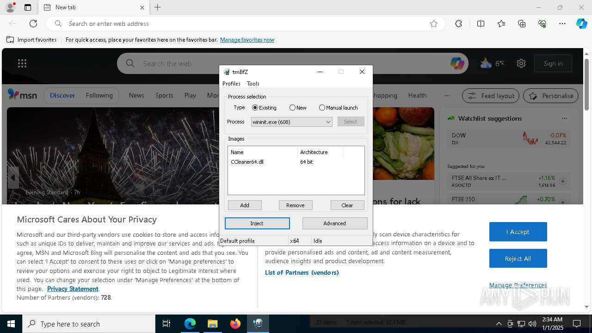592x333 pixels.
Task: Switch to MSN Following tab
Action: point(99,95)
